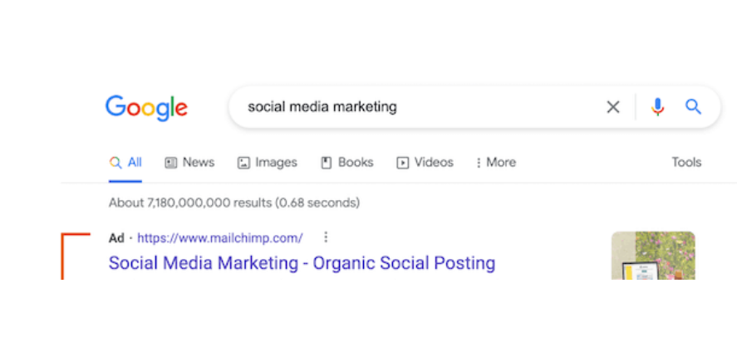Clear the search query with the X icon
737x337 pixels.
613,107
